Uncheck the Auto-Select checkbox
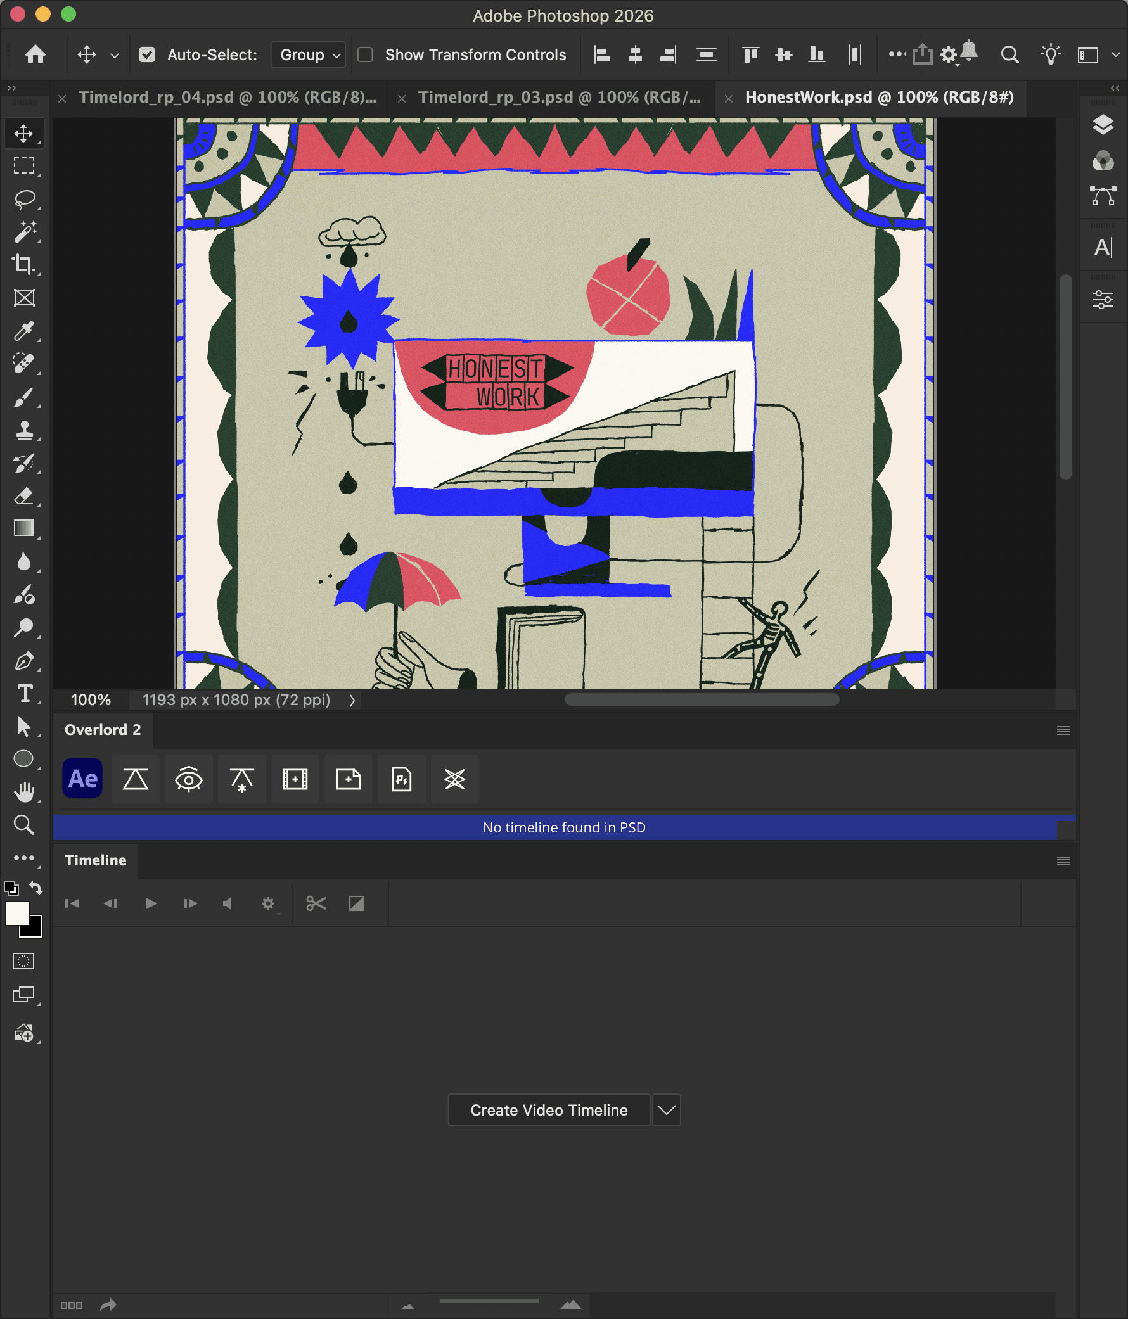Image resolution: width=1128 pixels, height=1319 pixels. [x=147, y=54]
